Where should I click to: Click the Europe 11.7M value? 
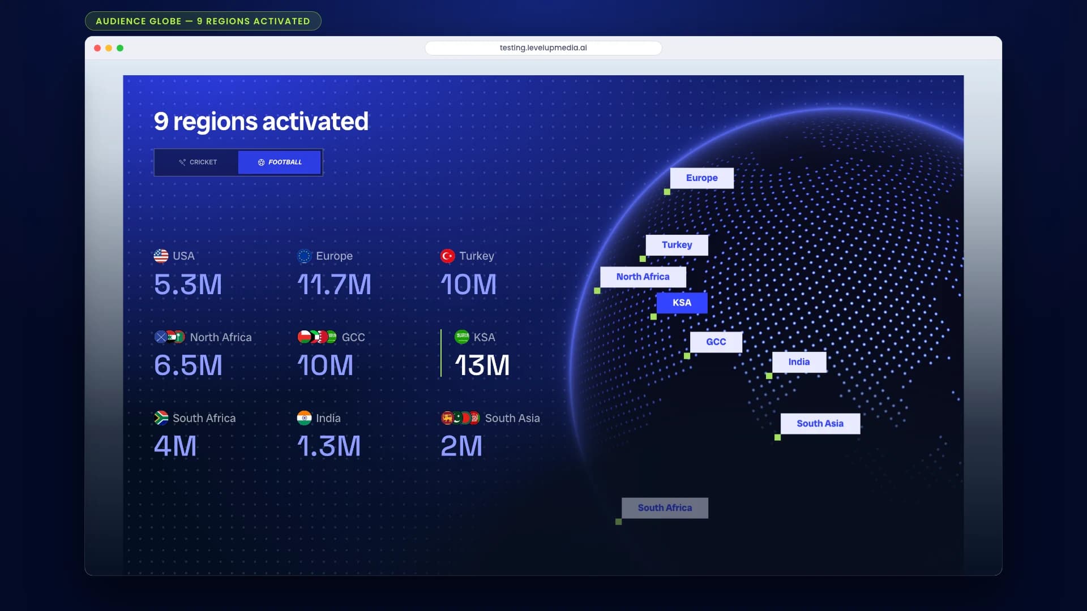pos(334,285)
